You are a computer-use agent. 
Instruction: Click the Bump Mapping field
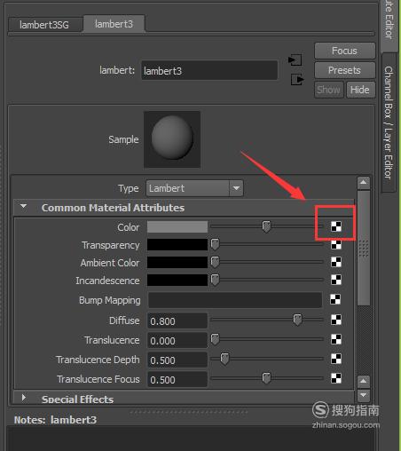tap(235, 300)
